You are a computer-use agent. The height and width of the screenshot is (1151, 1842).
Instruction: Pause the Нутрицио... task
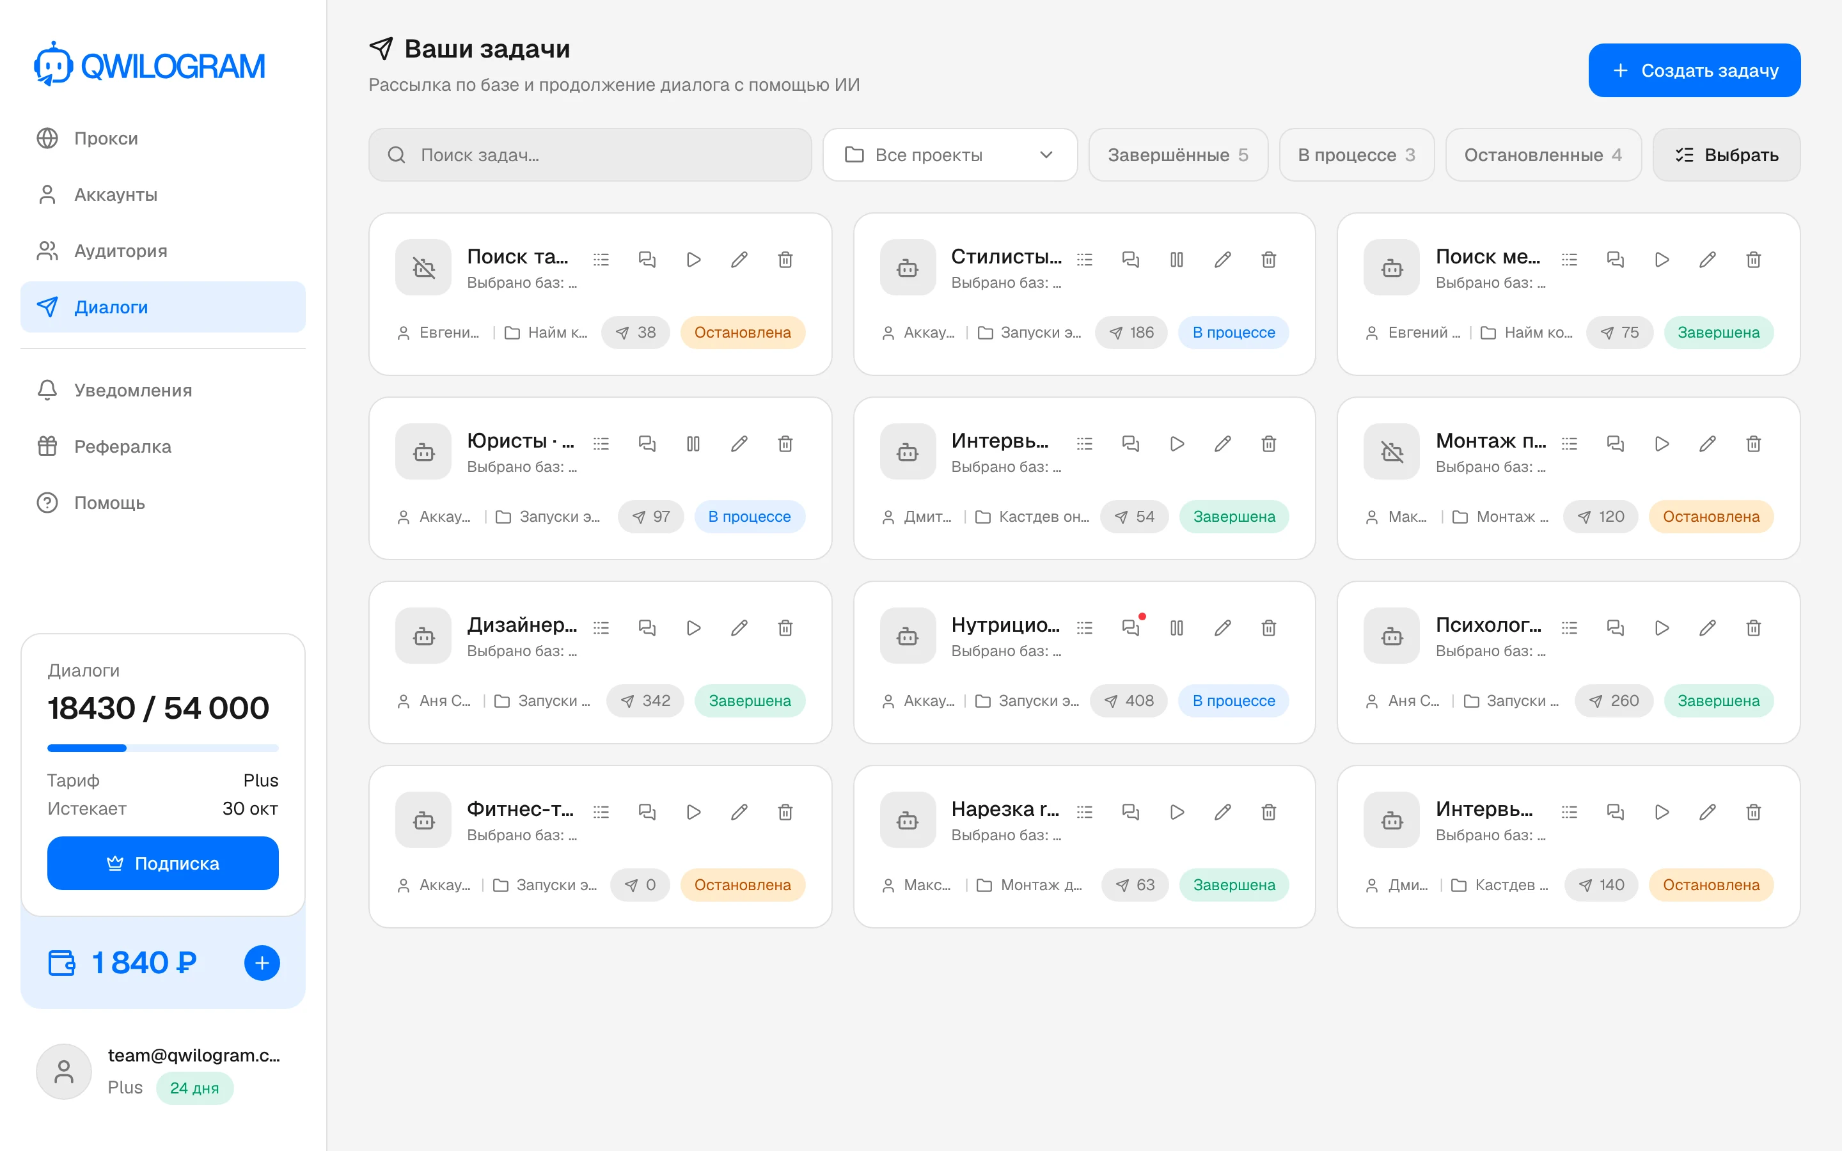click(x=1176, y=628)
